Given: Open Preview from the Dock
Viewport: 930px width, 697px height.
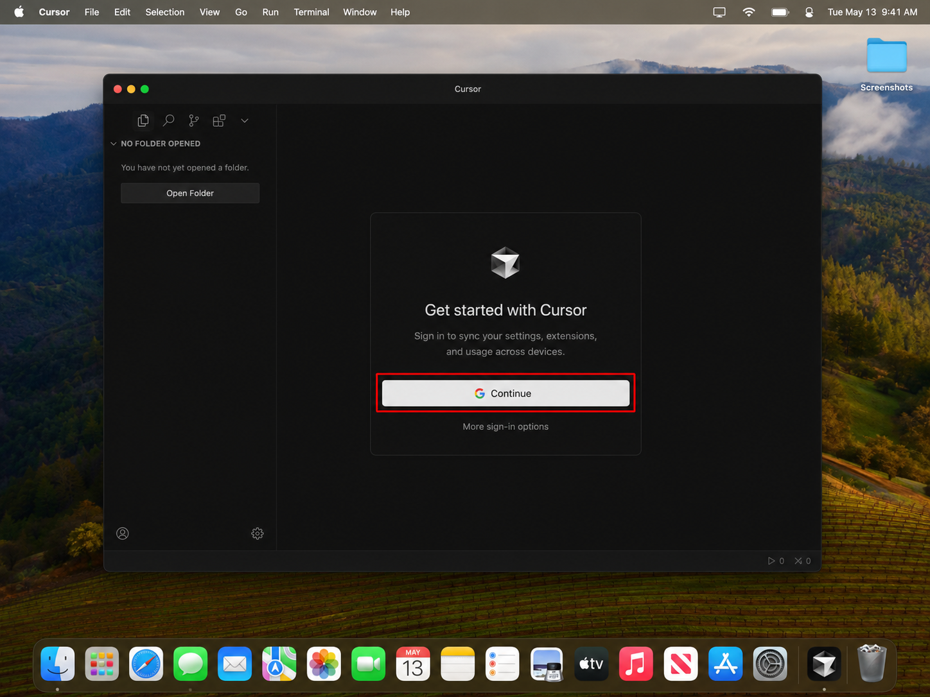Looking at the screenshot, I should click(x=547, y=664).
